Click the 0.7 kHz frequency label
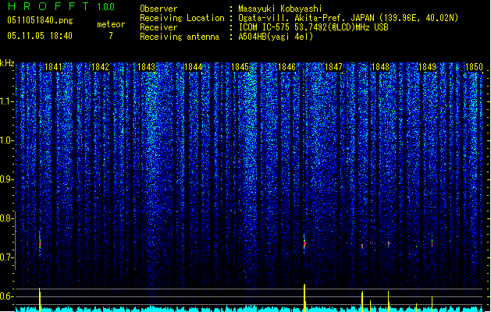Image resolution: width=491 pixels, height=312 pixels. [7, 257]
